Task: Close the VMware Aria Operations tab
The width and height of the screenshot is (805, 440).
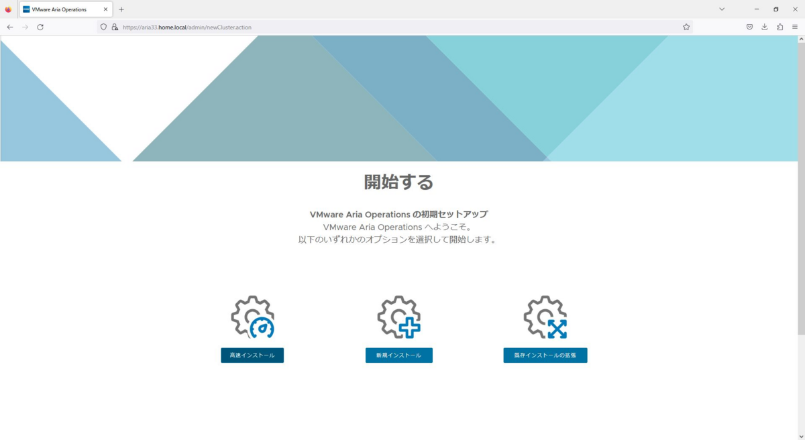Action: click(x=105, y=9)
